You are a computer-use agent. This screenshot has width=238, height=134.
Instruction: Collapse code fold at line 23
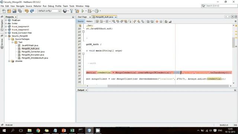(83, 32)
